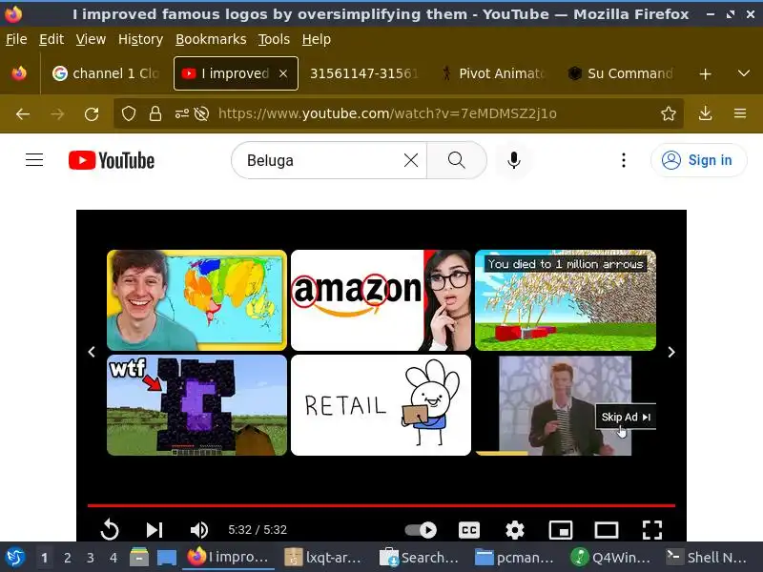Replay the video with the replay icon
763x572 pixels.
(110, 530)
